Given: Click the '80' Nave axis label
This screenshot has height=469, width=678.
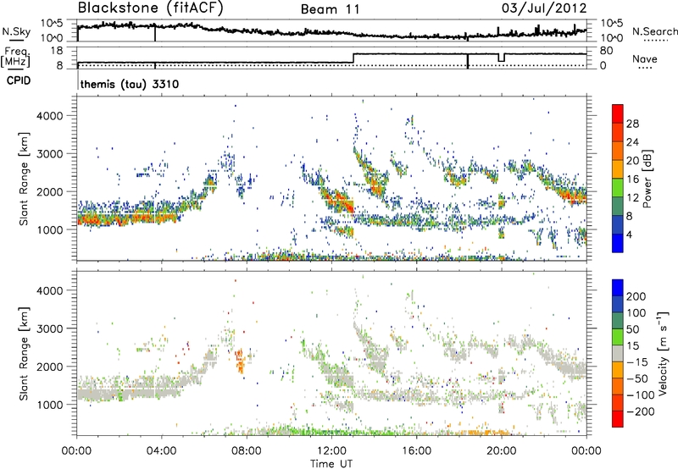Looking at the screenshot, I should pos(607,51).
